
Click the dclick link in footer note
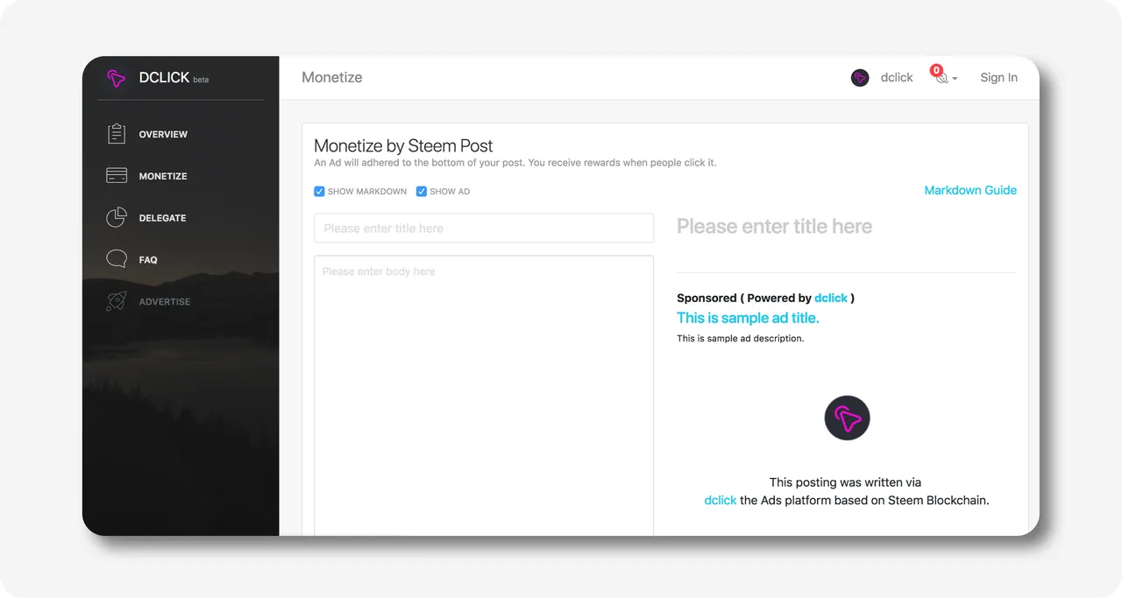click(x=721, y=501)
